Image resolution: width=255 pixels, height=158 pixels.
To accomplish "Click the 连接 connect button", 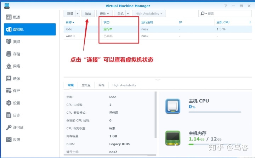I will (88, 14).
